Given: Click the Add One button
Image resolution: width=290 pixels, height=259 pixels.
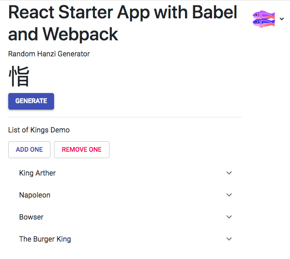Looking at the screenshot, I should [x=29, y=149].
